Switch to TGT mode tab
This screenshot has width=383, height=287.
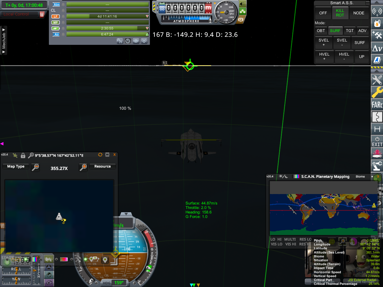coord(349,30)
